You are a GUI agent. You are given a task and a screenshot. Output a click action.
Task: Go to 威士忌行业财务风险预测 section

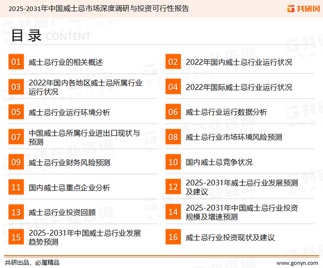click(x=69, y=162)
